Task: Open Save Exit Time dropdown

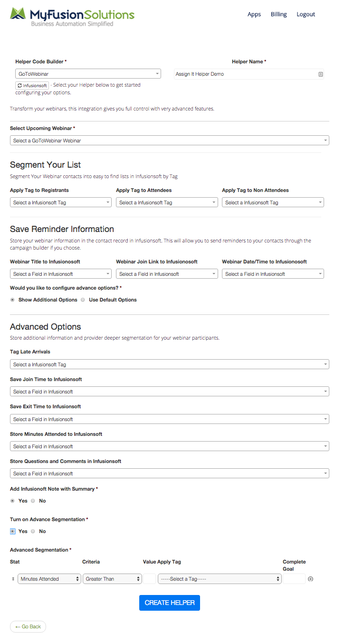Action: pyautogui.click(x=170, y=419)
